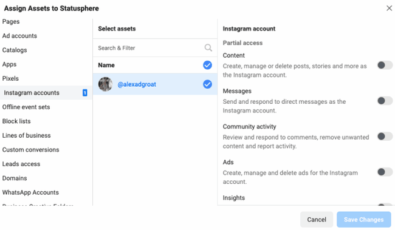Screen dimensions: 395x230
Task: Click the Select assets heading
Action: point(117,29)
